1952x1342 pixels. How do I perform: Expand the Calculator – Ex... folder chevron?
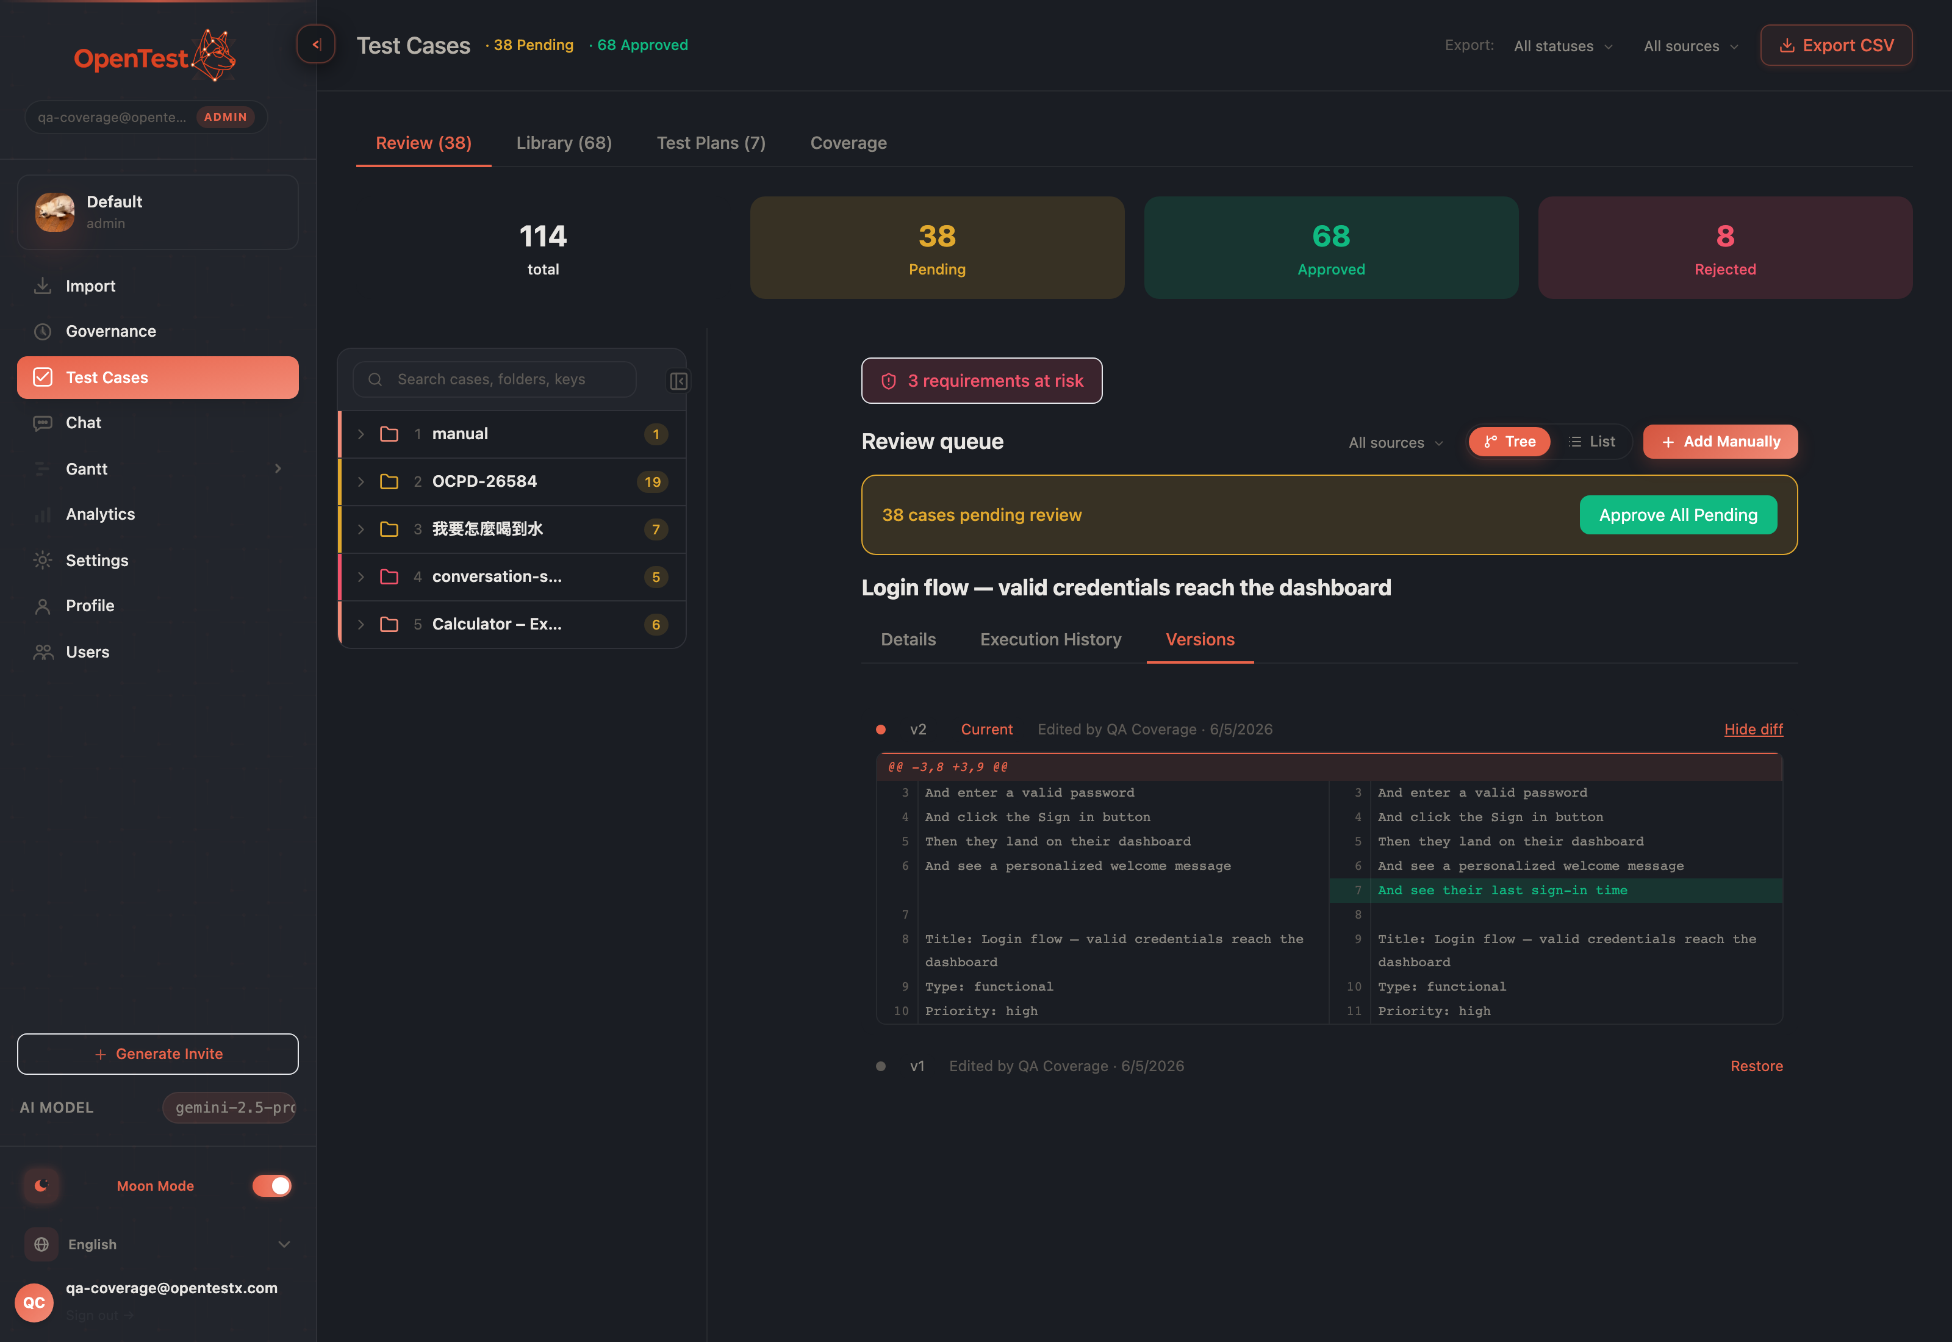pos(361,624)
